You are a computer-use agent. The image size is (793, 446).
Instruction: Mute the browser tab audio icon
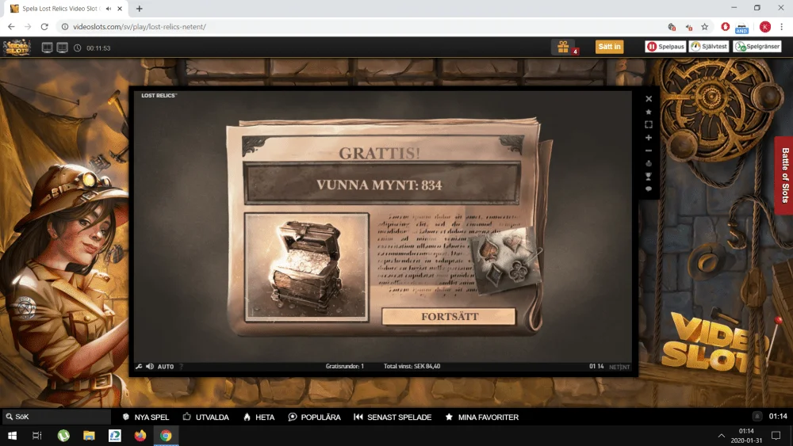pyautogui.click(x=108, y=9)
